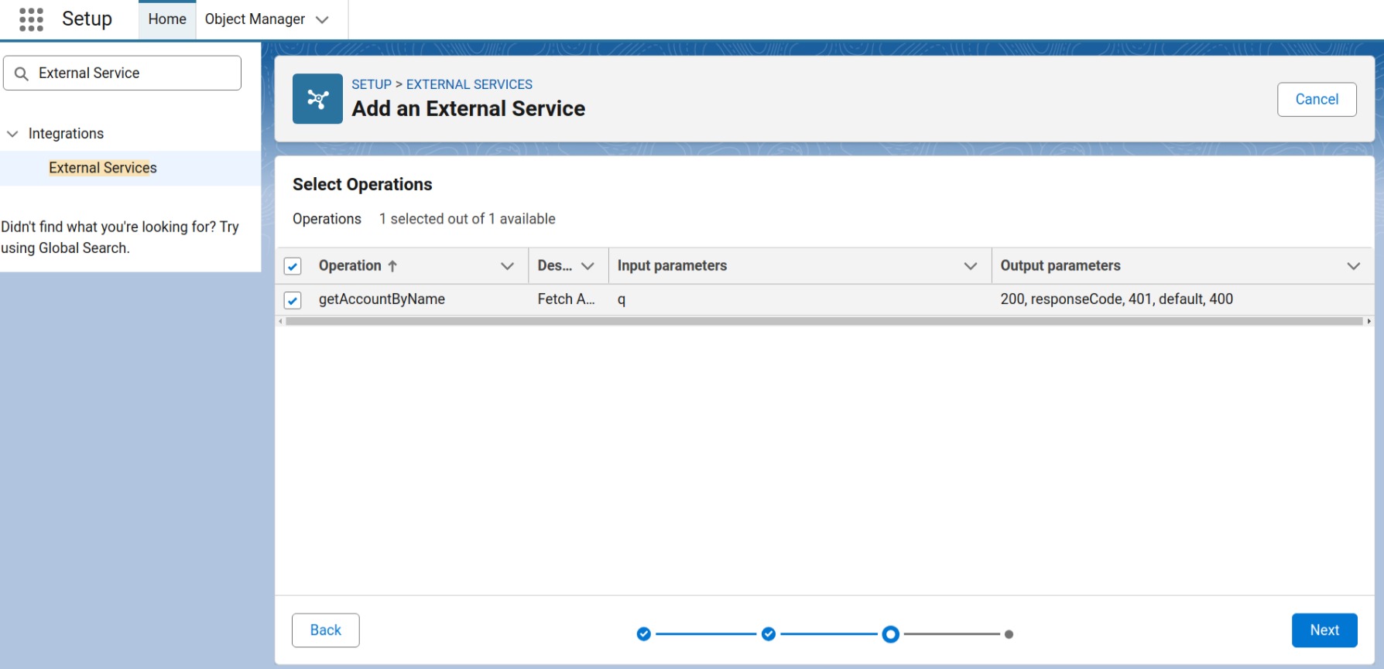Switch to the Home tab
1384x669 pixels.
click(x=166, y=19)
